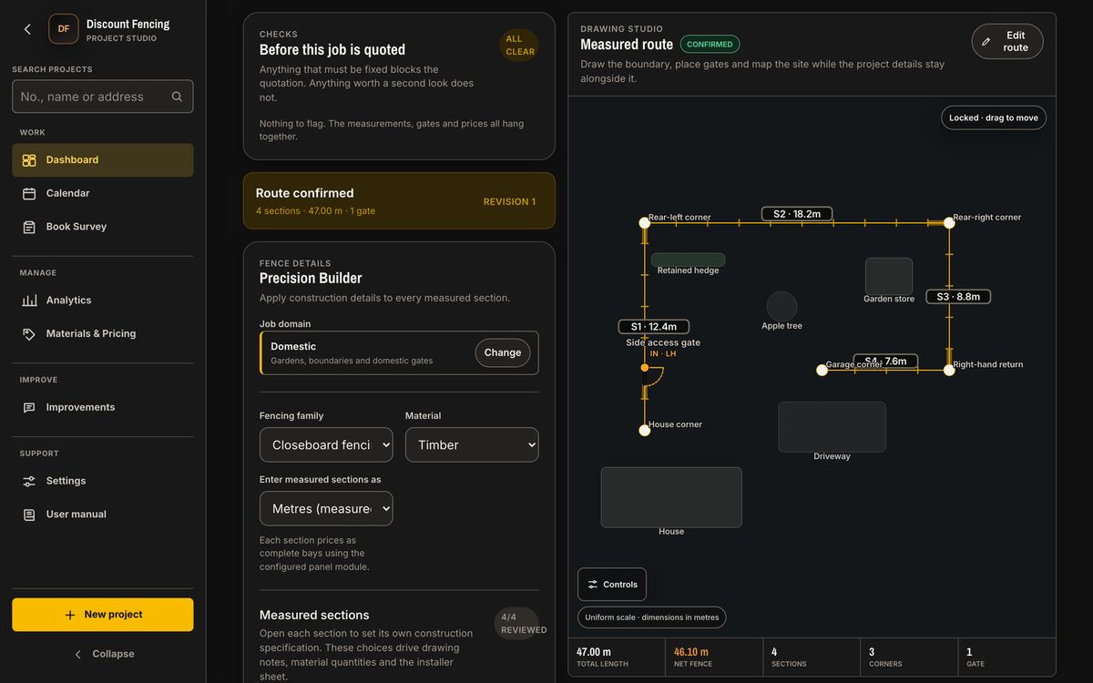Viewport: 1093px width, 683px height.
Task: Select the S3 · 8.8m section label
Action: 958,296
